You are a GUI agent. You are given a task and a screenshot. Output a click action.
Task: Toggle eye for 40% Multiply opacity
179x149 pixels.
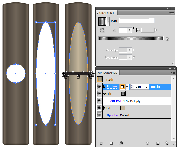(x=99, y=101)
